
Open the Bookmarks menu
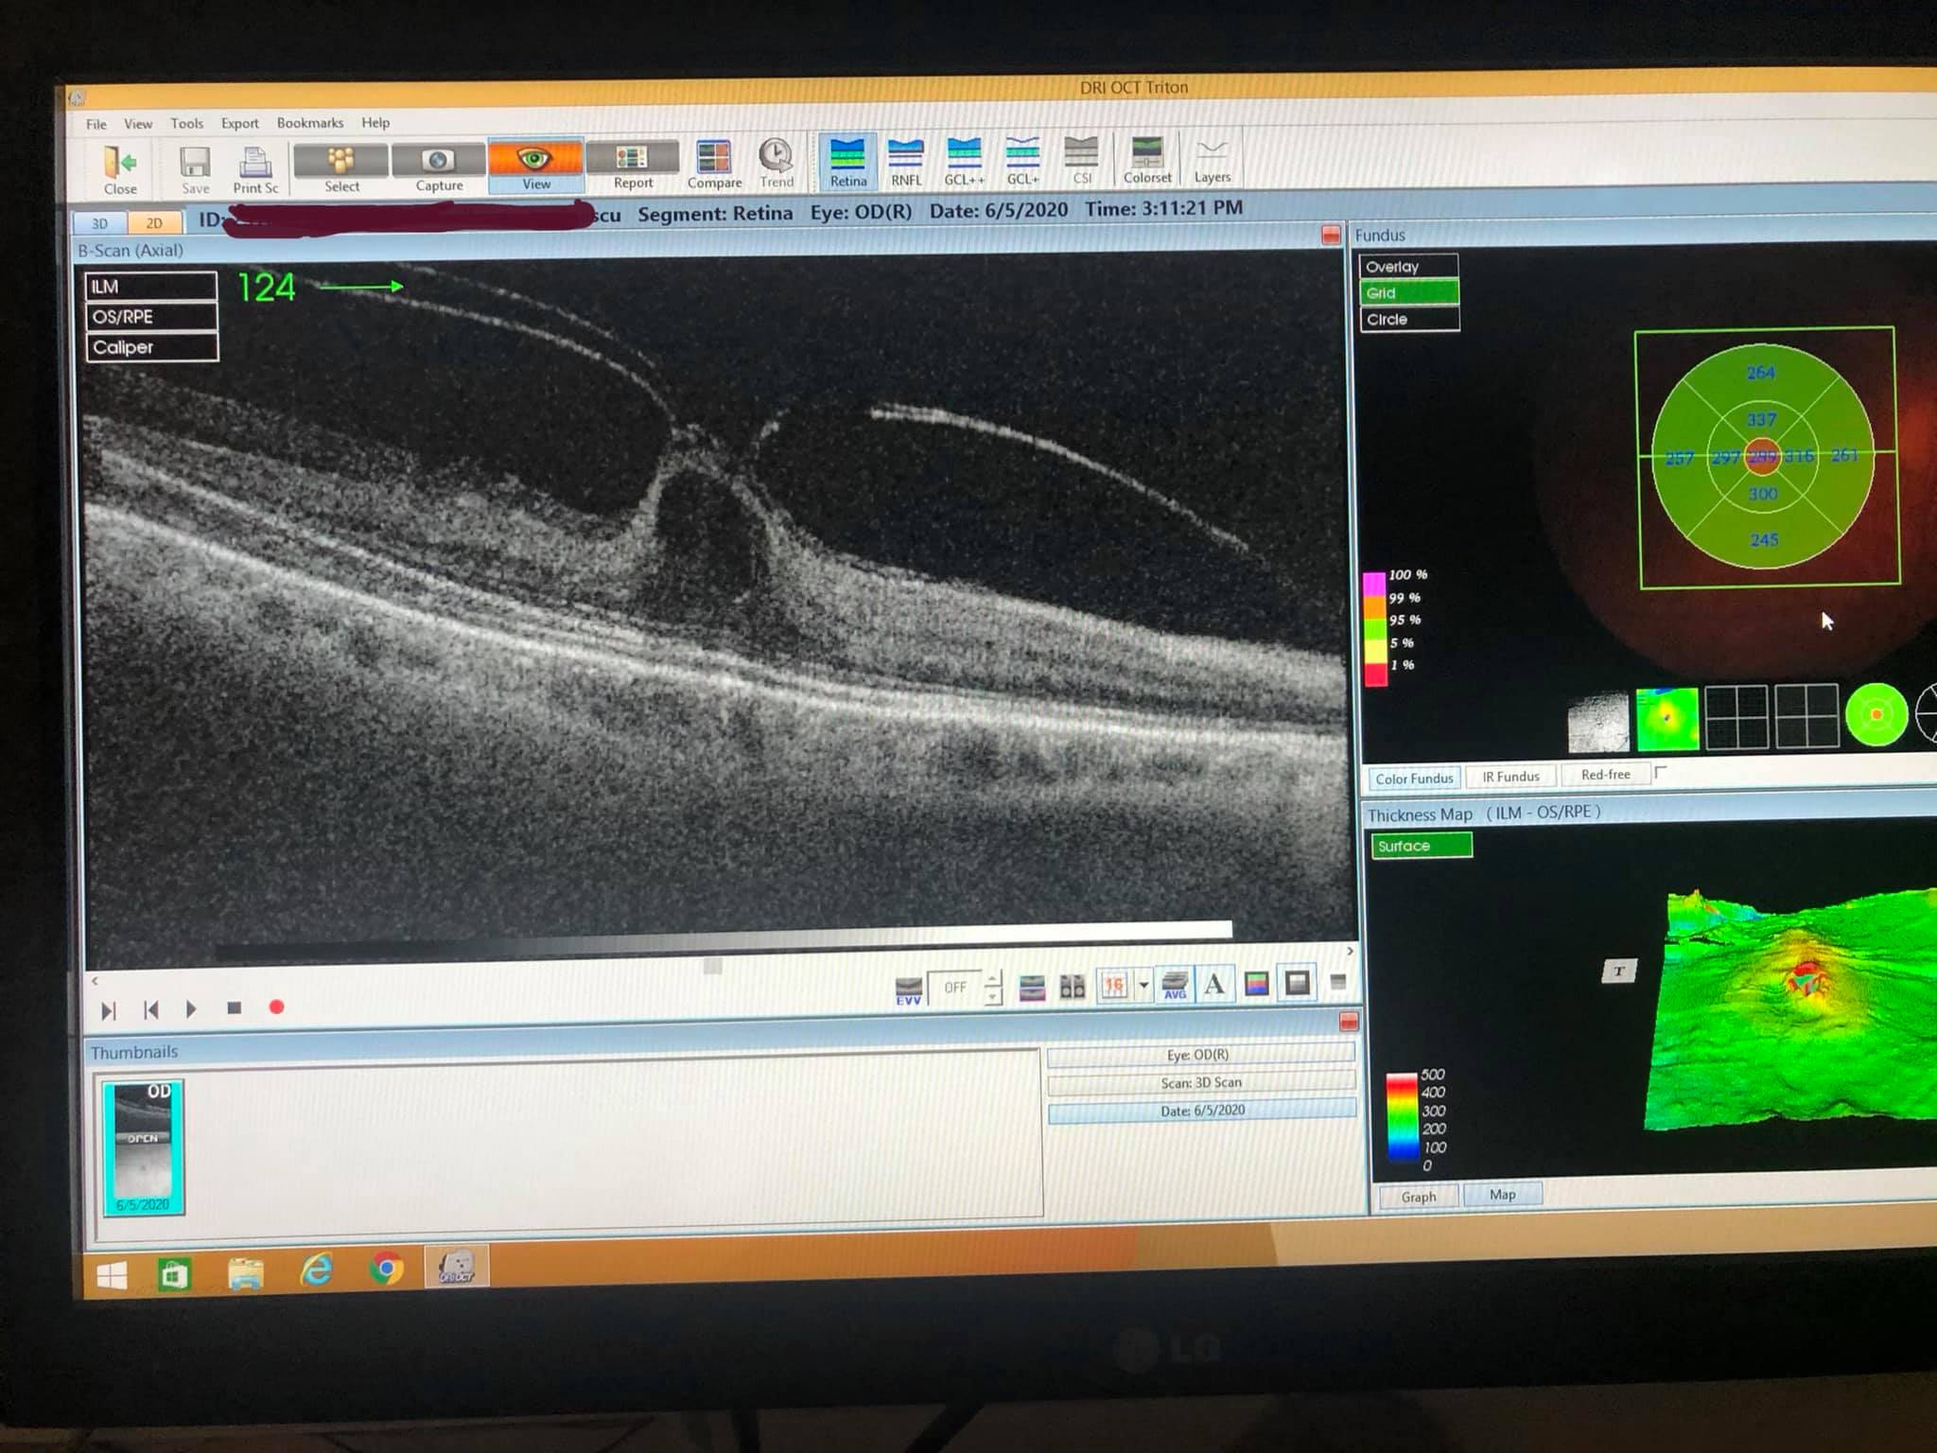coord(309,123)
